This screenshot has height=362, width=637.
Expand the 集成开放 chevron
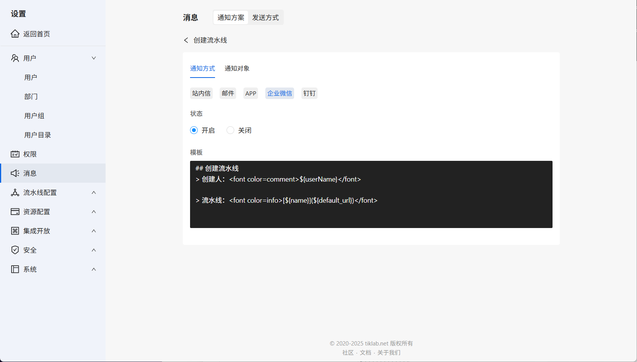[94, 231]
